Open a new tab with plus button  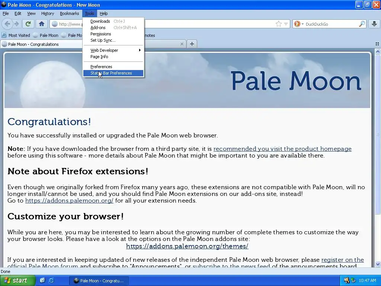click(x=192, y=44)
